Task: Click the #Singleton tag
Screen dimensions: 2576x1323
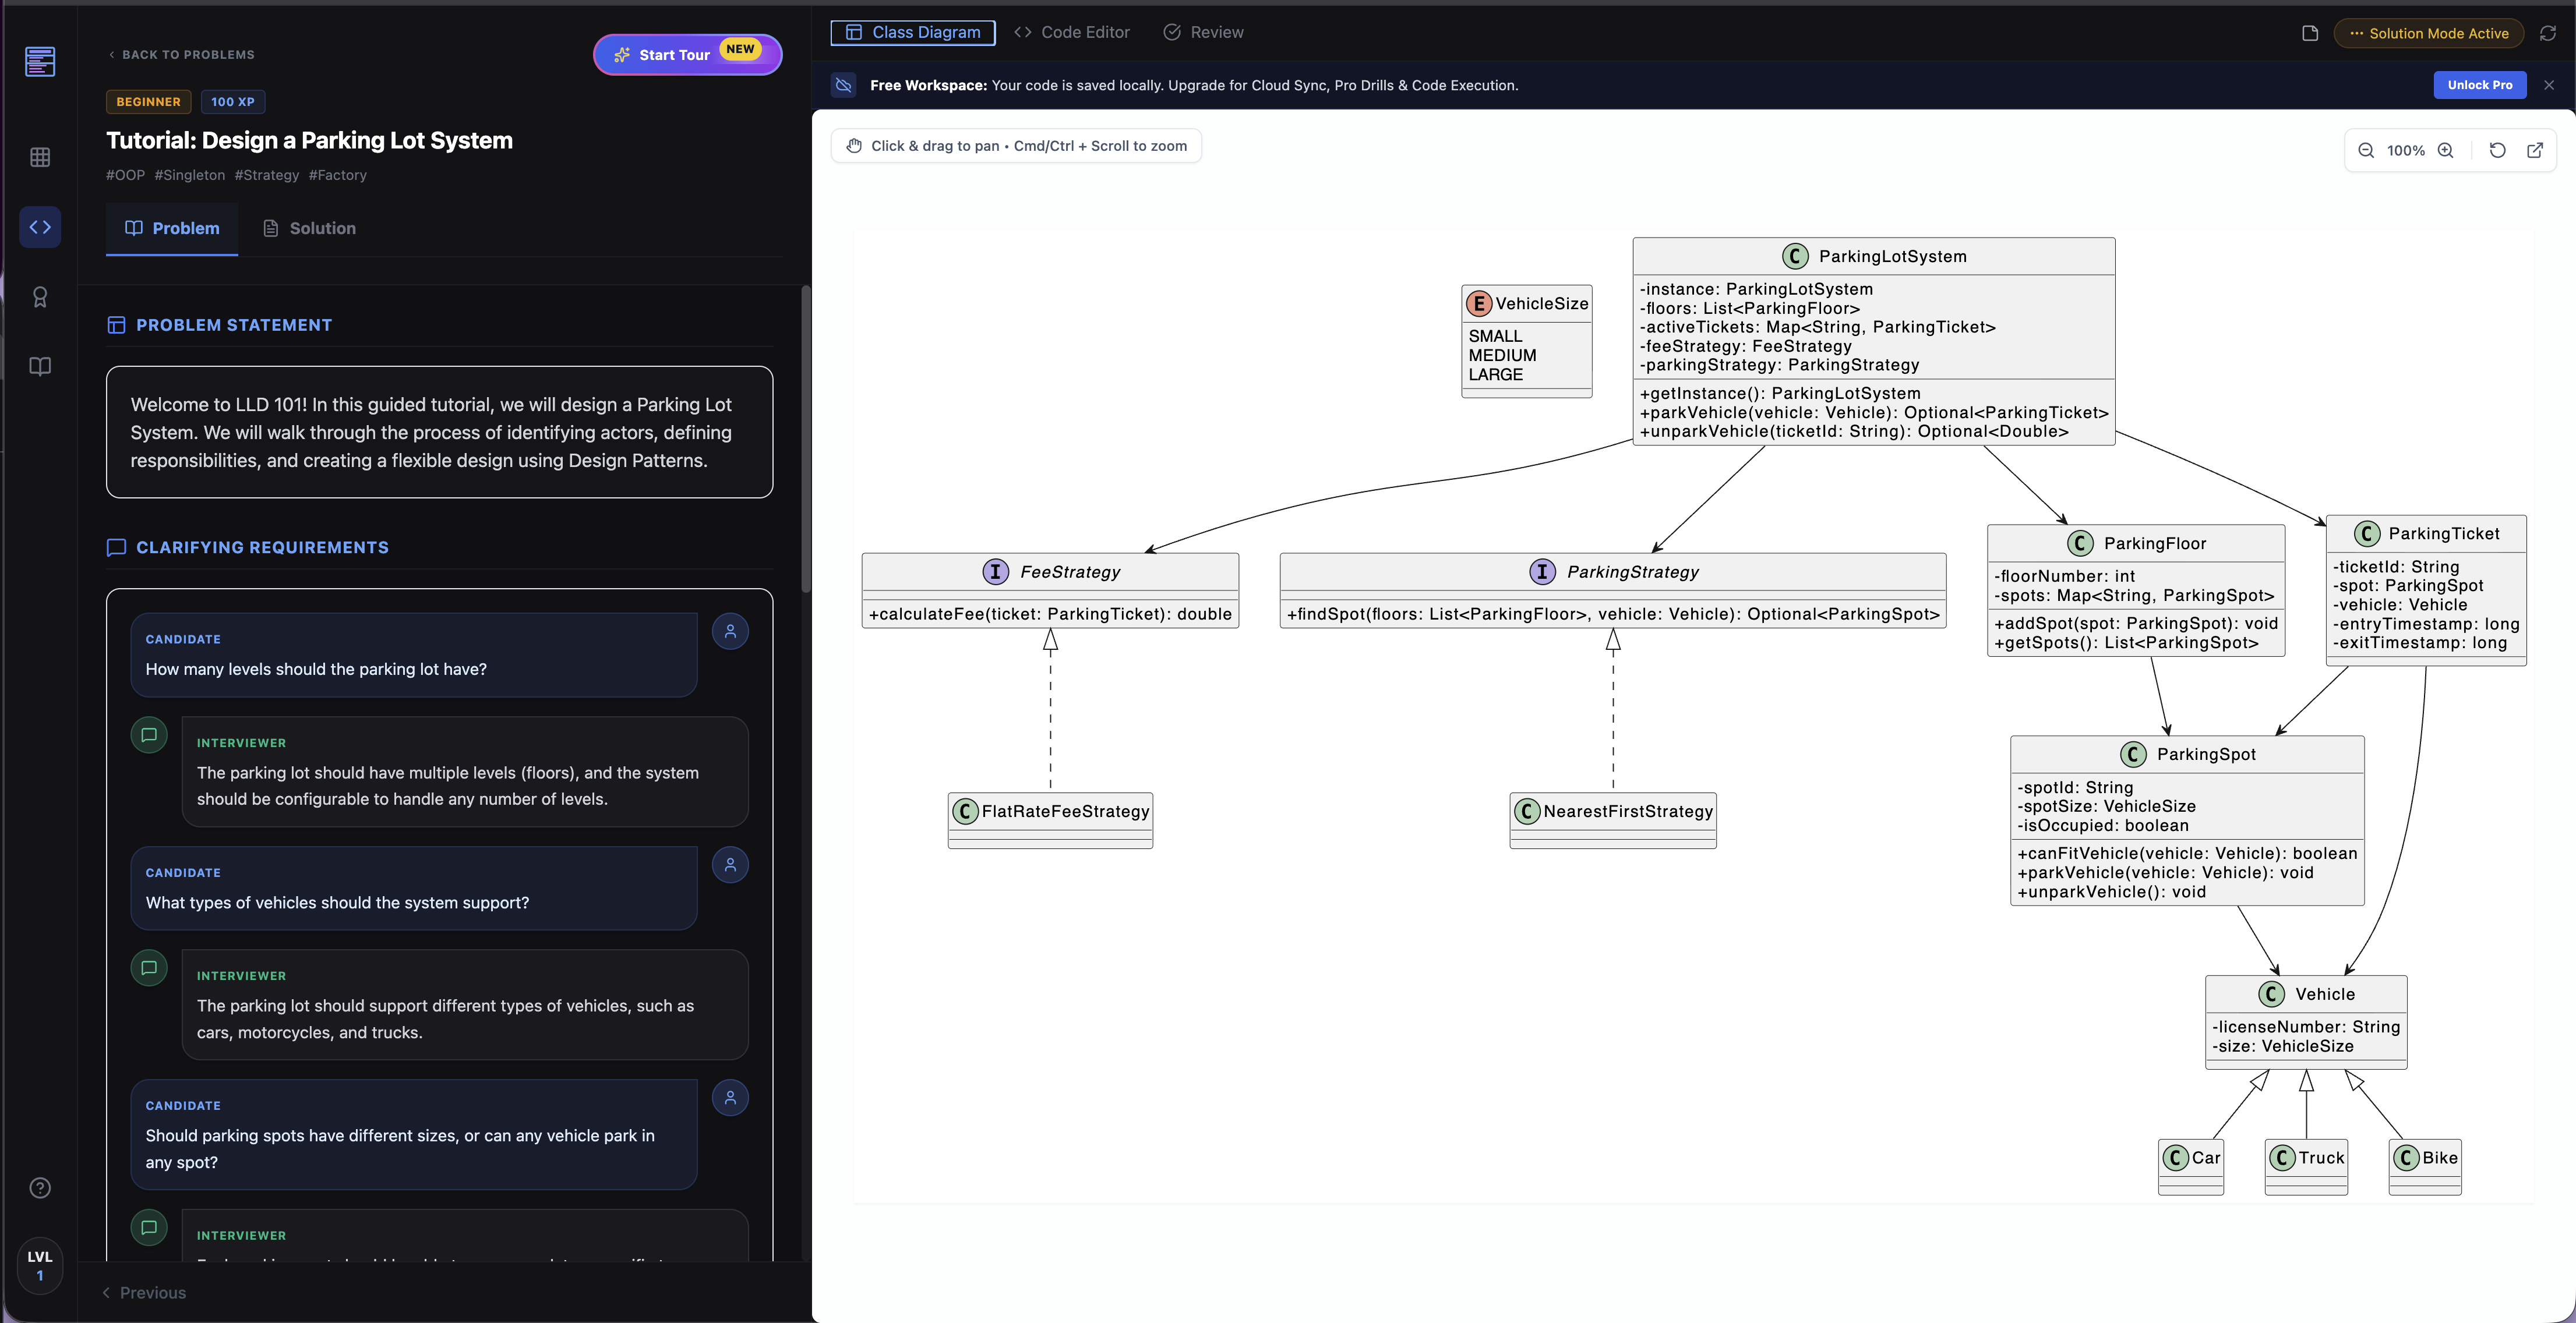Action: coord(190,175)
